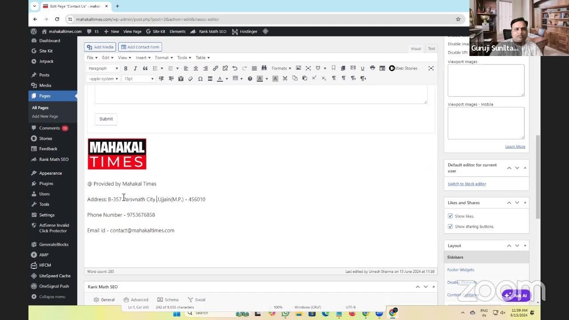Screen dimensions: 569x320
Task: Click Learn More link
Action: click(x=515, y=147)
